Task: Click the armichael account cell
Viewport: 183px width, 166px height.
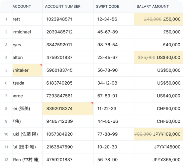Action: click(27, 32)
